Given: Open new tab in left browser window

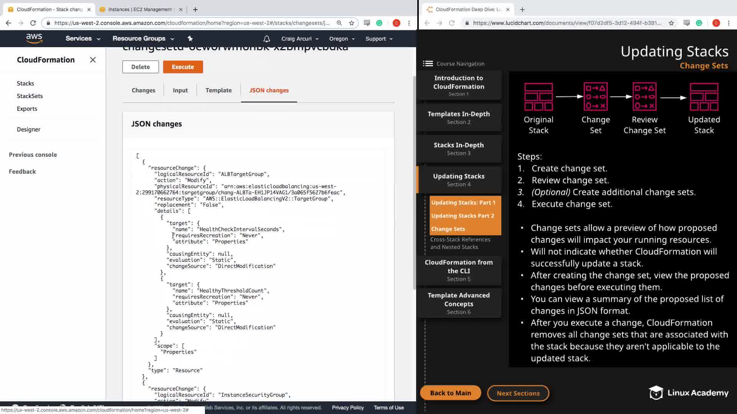Looking at the screenshot, I should (x=195, y=9).
